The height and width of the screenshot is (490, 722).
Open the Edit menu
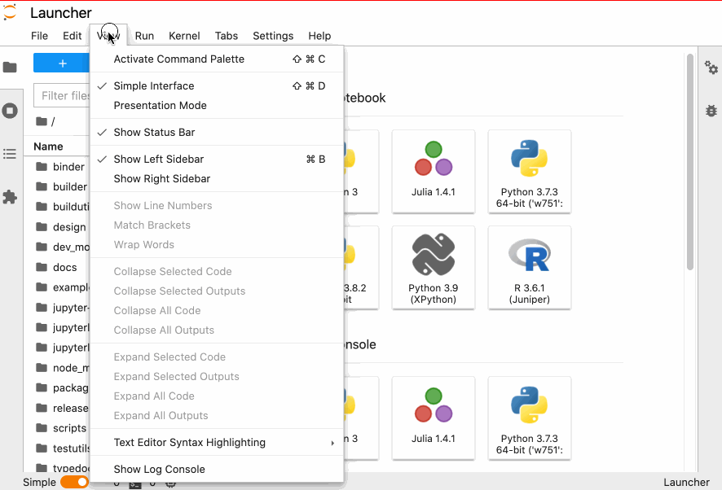[73, 36]
